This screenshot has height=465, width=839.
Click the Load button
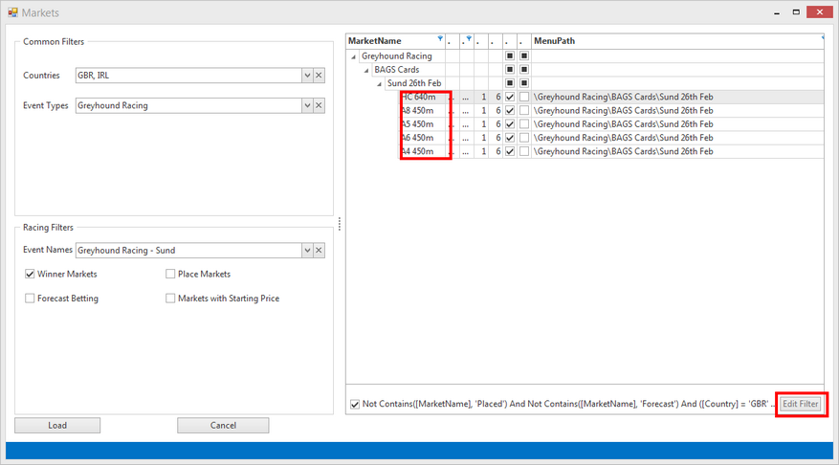(57, 426)
